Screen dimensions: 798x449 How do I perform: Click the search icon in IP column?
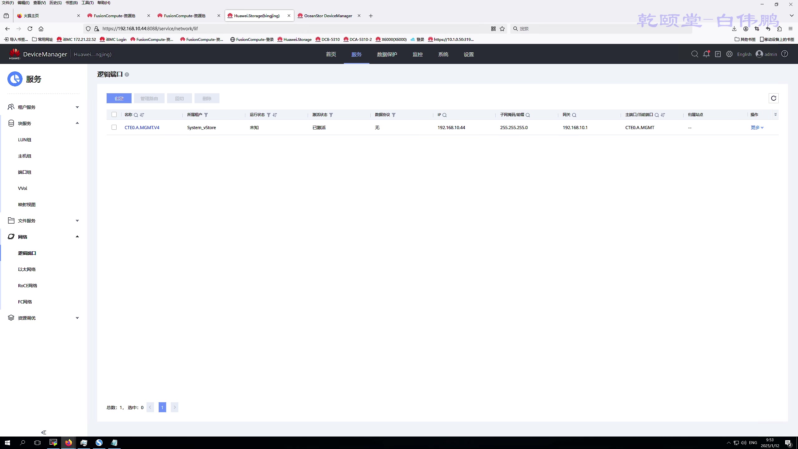(445, 115)
